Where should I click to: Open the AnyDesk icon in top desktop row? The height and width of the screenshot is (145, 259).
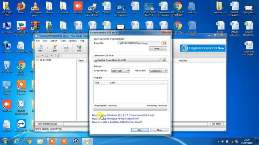point(78,8)
